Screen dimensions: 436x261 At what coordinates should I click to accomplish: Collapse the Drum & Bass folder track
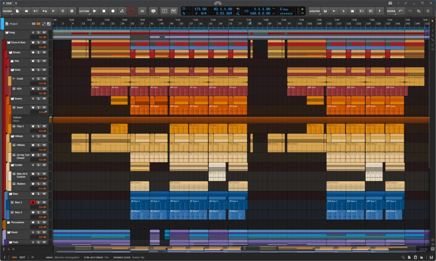click(9, 42)
